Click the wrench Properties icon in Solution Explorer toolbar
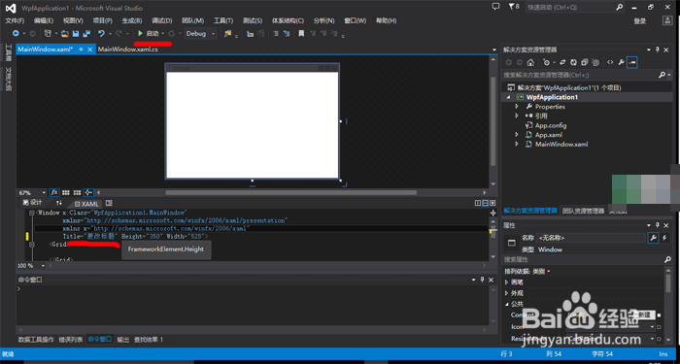This screenshot has height=364, width=680. click(621, 62)
